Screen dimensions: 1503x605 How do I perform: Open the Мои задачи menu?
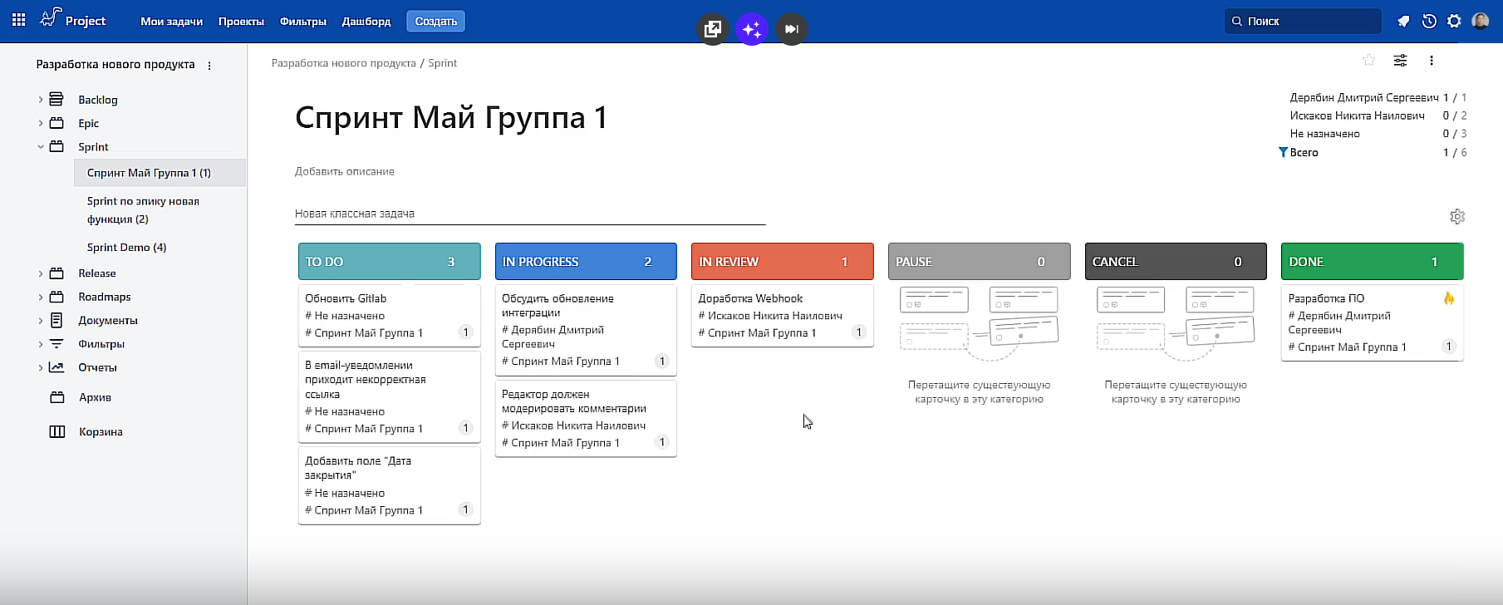click(x=171, y=22)
